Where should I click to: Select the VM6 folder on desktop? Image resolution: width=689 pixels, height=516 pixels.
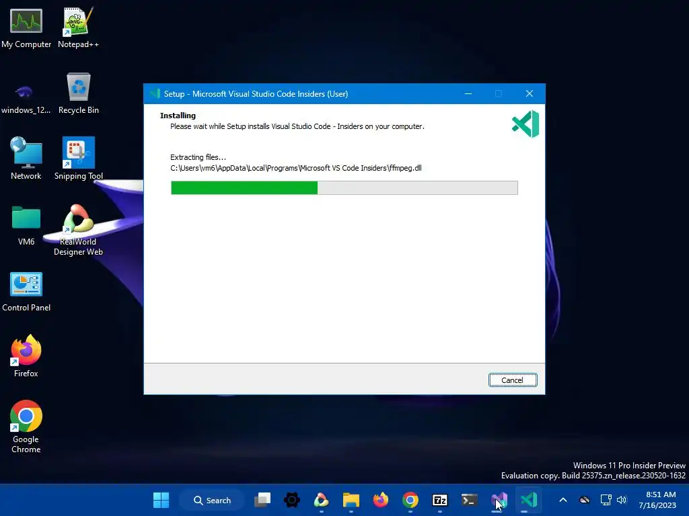26,226
